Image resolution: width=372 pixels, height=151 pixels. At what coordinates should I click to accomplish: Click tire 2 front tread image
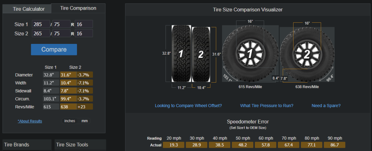coord(201,54)
